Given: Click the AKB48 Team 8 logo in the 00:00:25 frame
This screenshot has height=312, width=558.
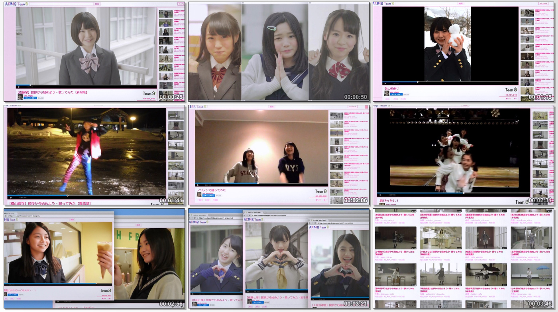Looking at the screenshot, I should click(x=16, y=4).
